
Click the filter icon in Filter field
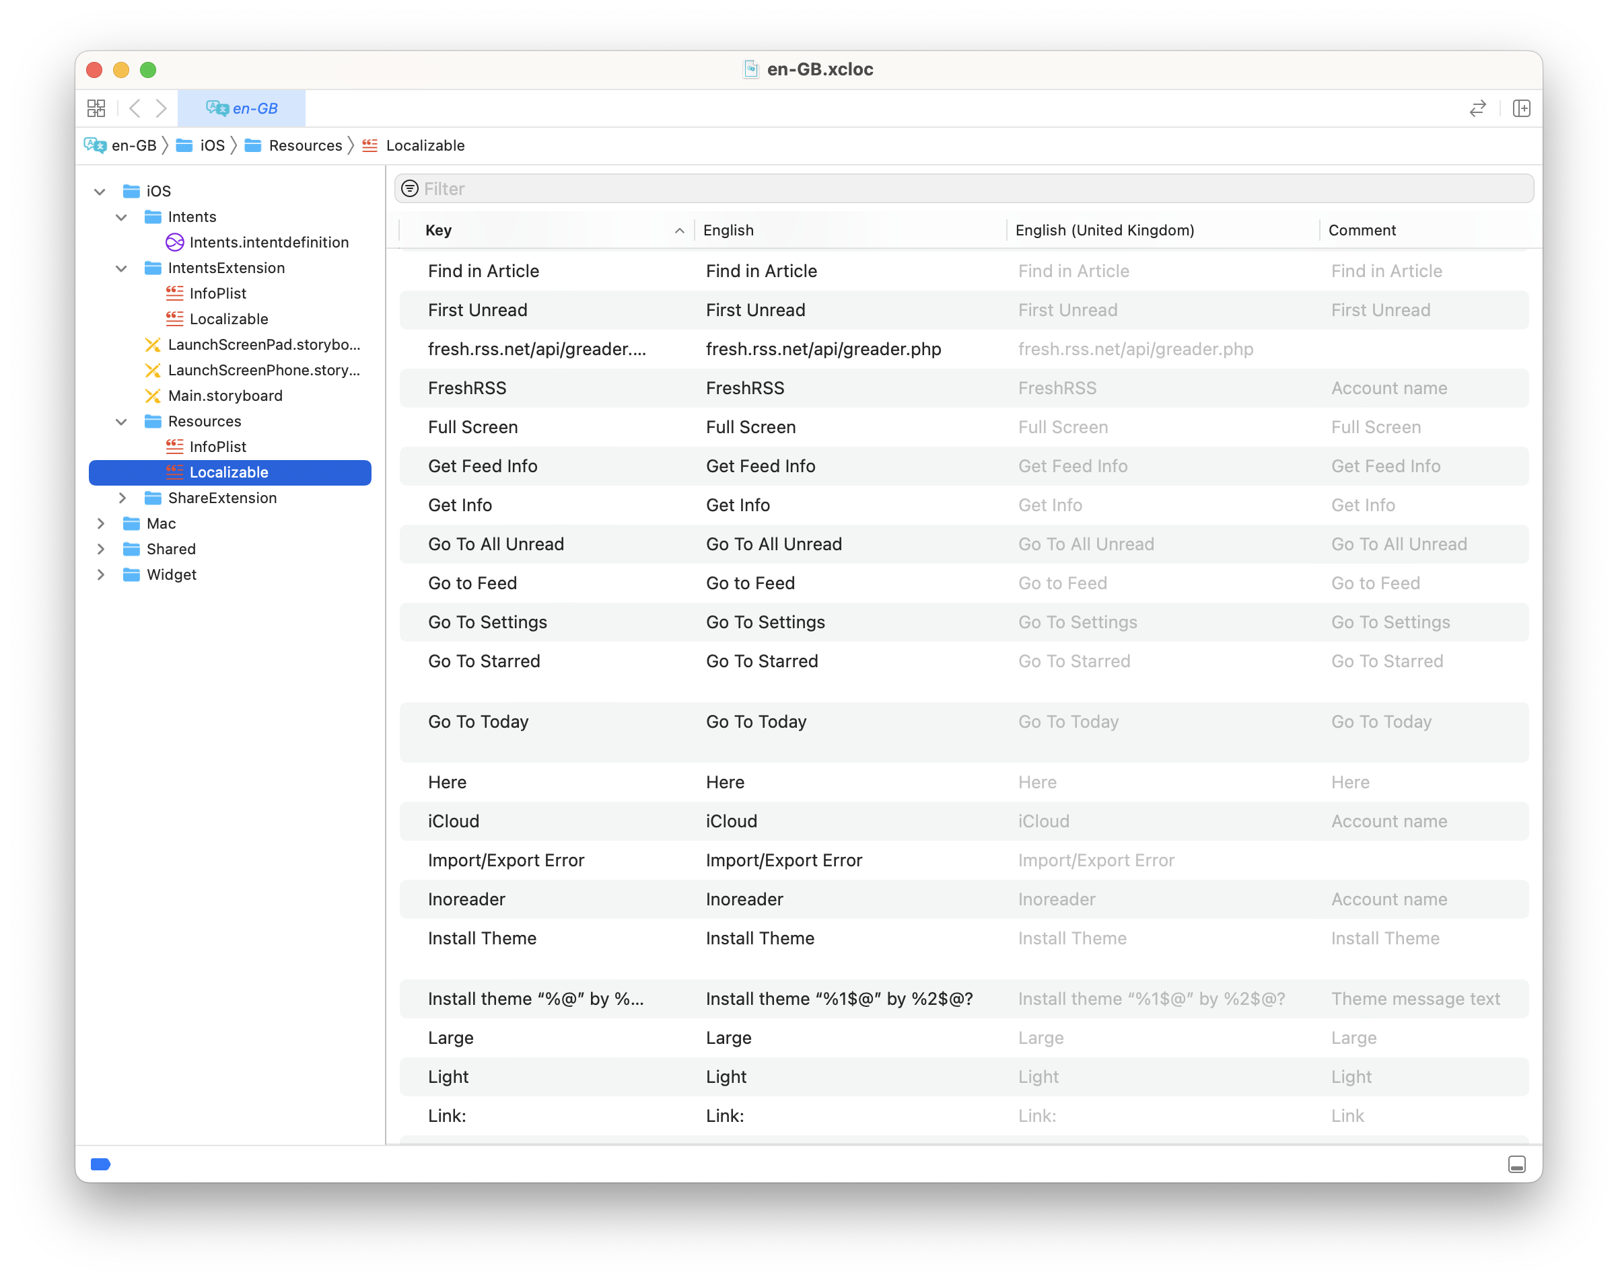(410, 188)
